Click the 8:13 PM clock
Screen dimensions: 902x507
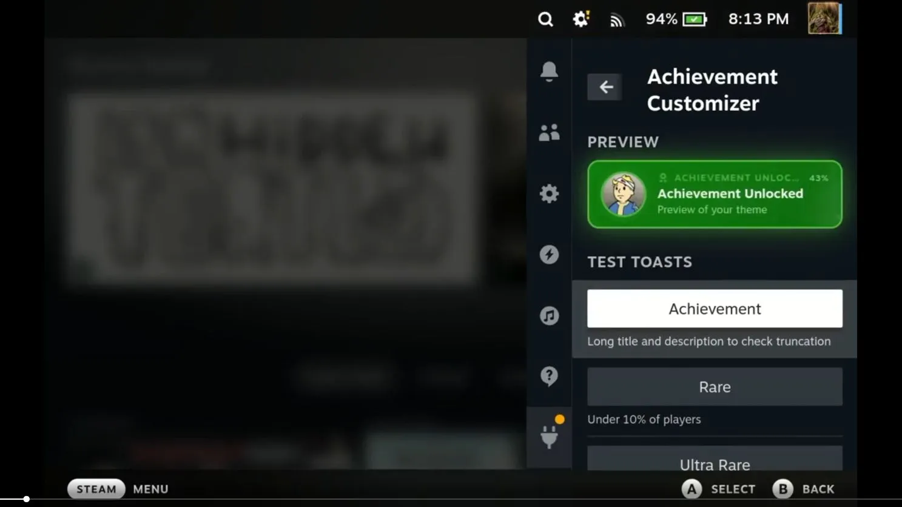pos(758,19)
